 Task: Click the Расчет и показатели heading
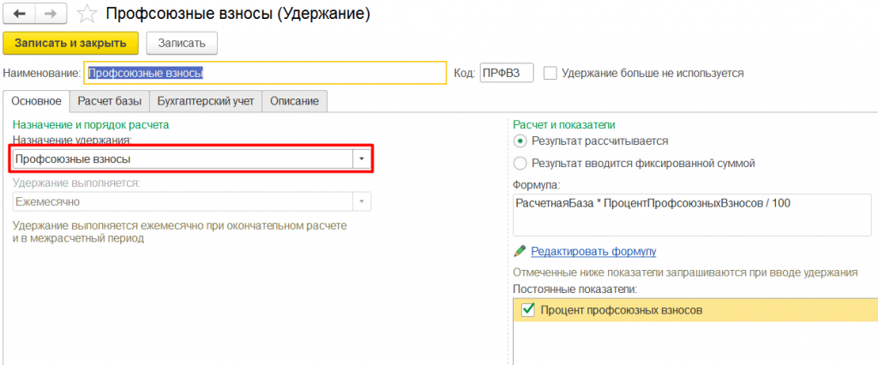(565, 125)
